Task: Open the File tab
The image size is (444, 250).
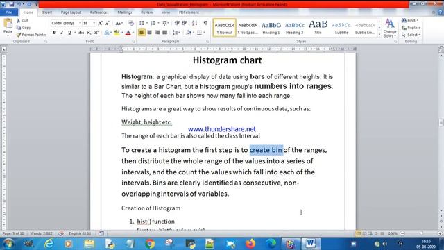Action: tap(9, 12)
